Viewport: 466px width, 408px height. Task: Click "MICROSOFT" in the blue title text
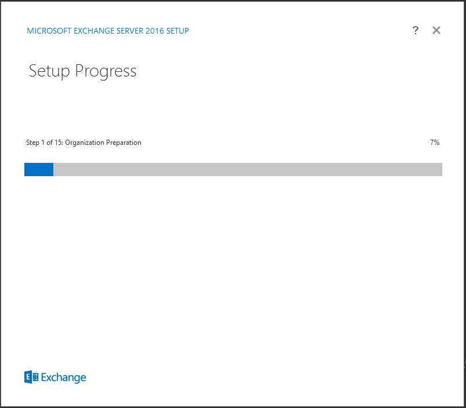coord(49,31)
